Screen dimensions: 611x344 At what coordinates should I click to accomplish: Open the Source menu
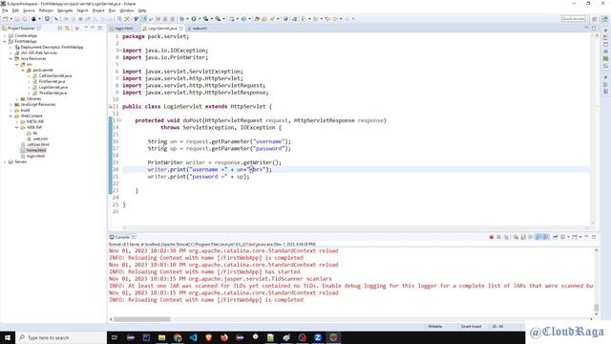(29, 11)
